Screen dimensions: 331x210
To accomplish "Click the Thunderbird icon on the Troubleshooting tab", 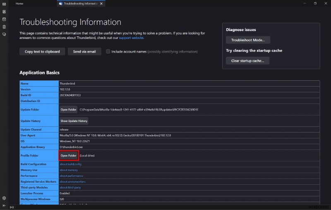I will click(60, 4).
